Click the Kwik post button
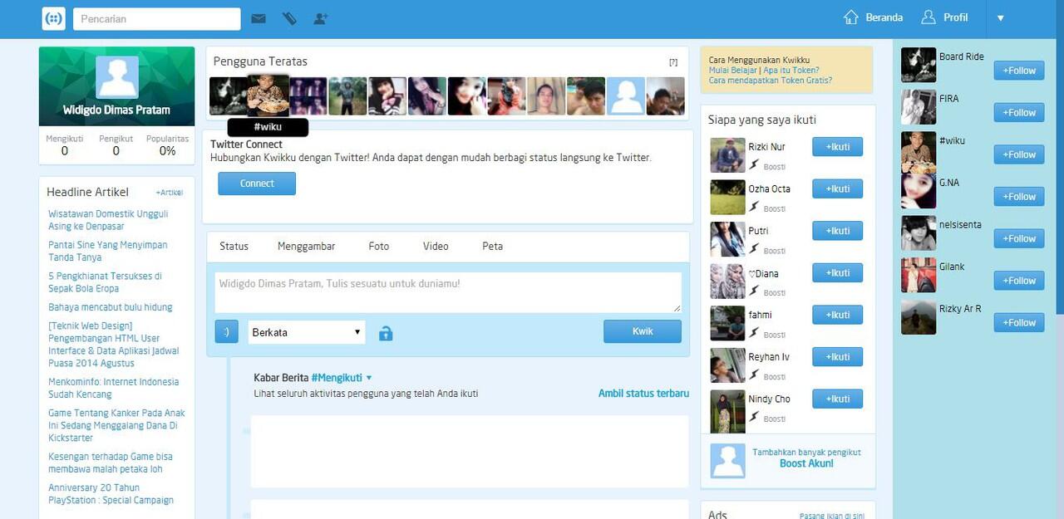1064x519 pixels. coord(643,331)
